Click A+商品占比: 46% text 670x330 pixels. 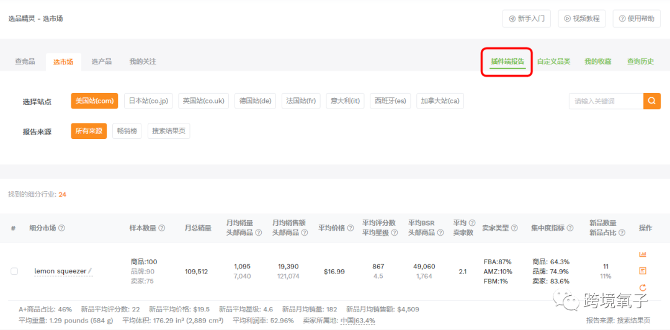click(x=45, y=309)
